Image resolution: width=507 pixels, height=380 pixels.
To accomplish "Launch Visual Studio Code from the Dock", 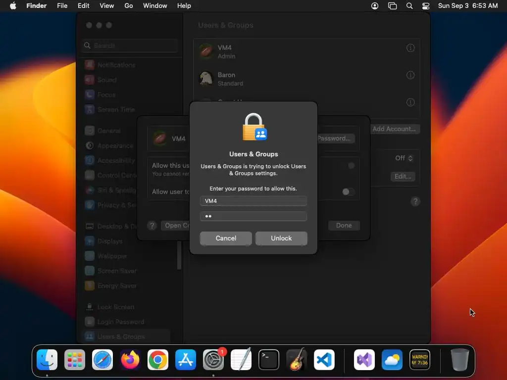I will pyautogui.click(x=324, y=360).
